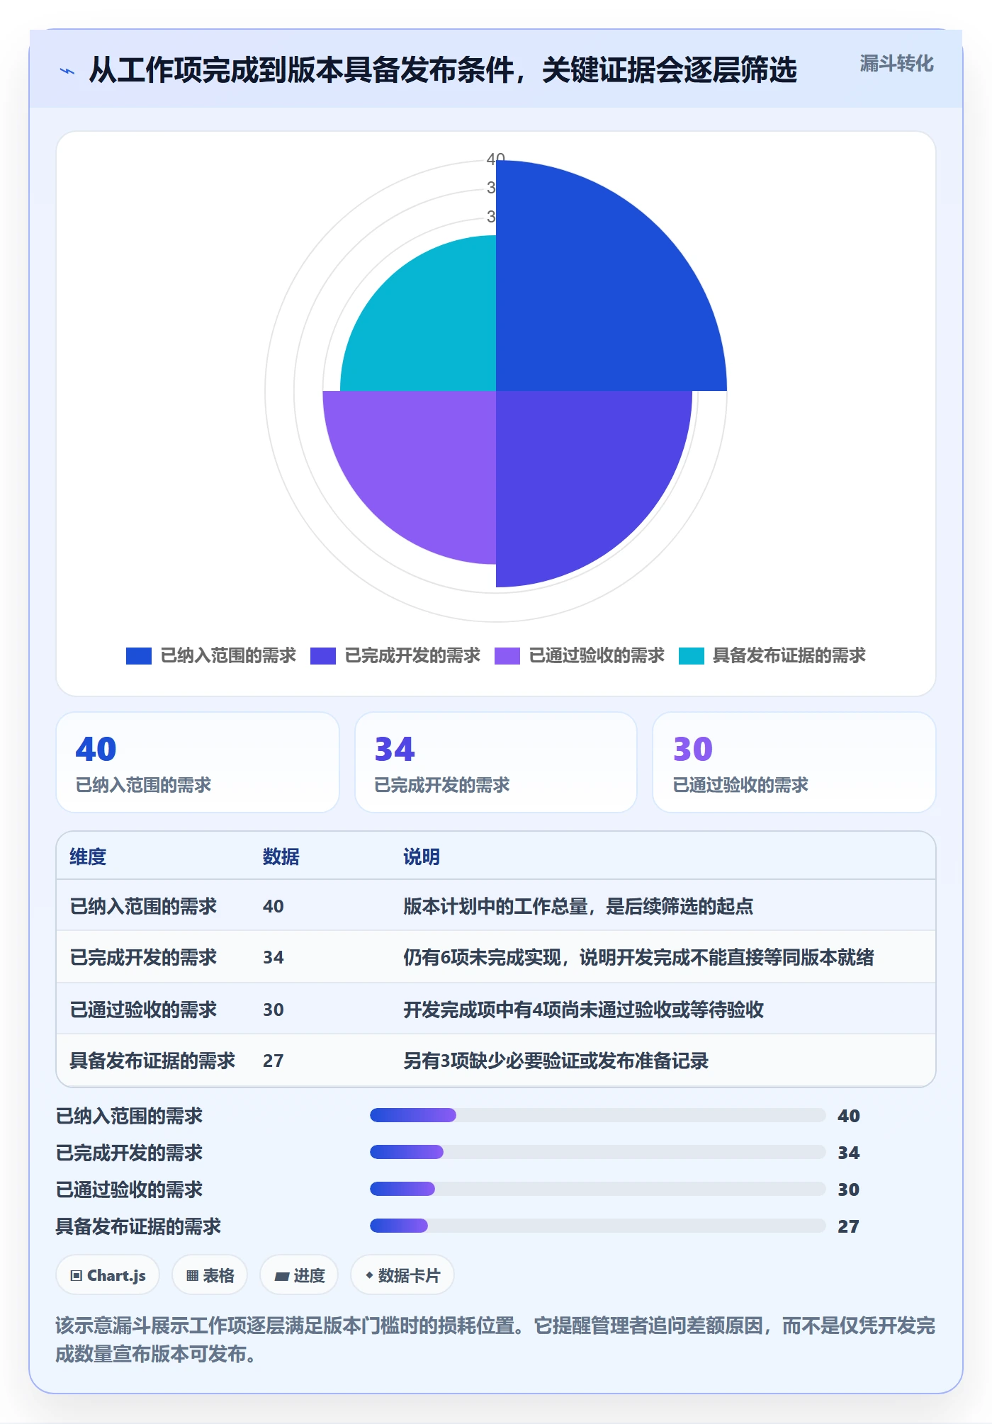Click the 进度 chip
The height and width of the screenshot is (1424, 992).
299,1275
